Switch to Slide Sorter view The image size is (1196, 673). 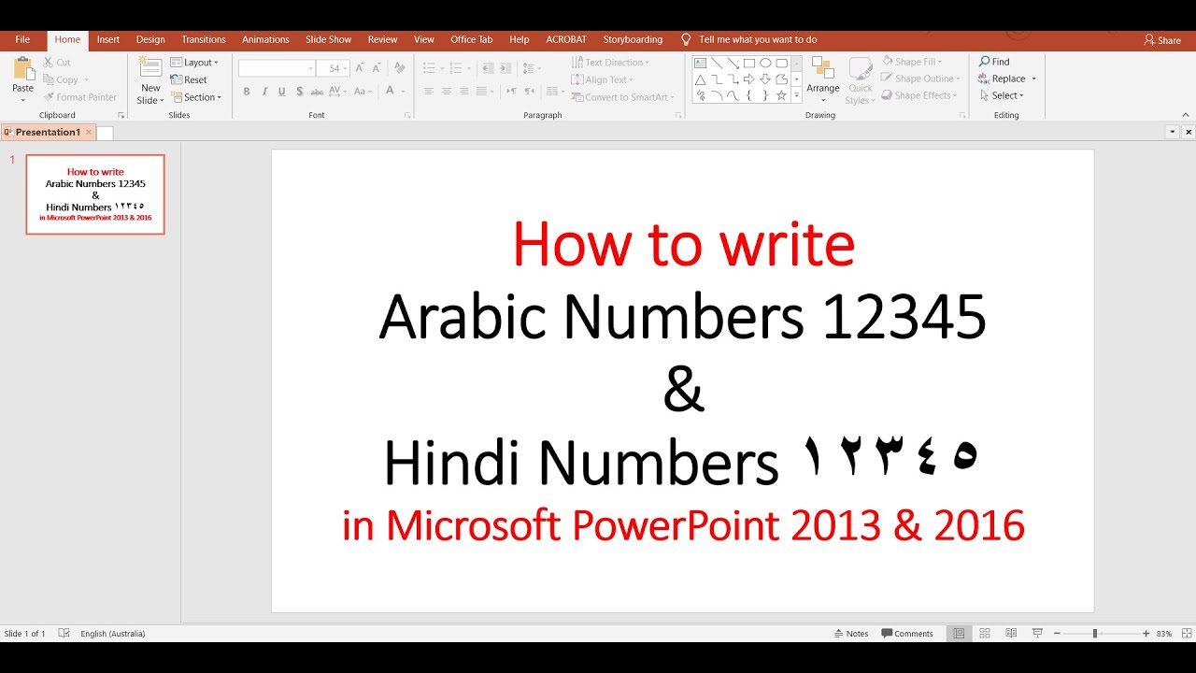coord(985,634)
